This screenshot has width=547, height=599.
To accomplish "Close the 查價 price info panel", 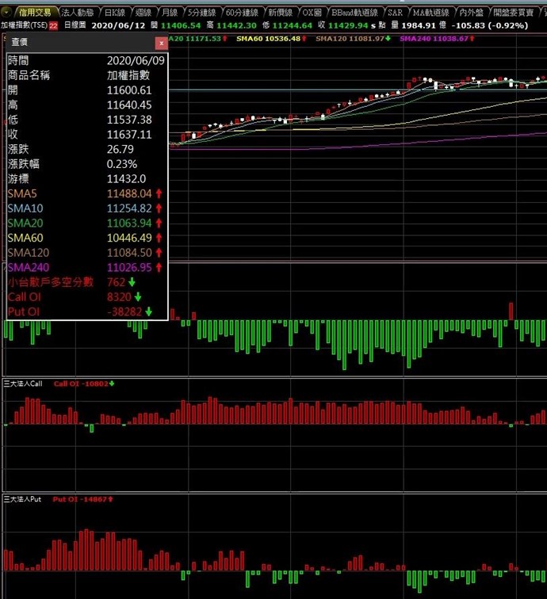I will tap(161, 43).
